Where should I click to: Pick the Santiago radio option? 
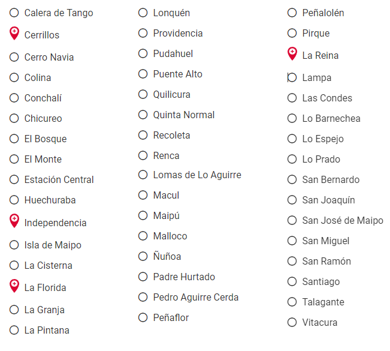tap(292, 281)
